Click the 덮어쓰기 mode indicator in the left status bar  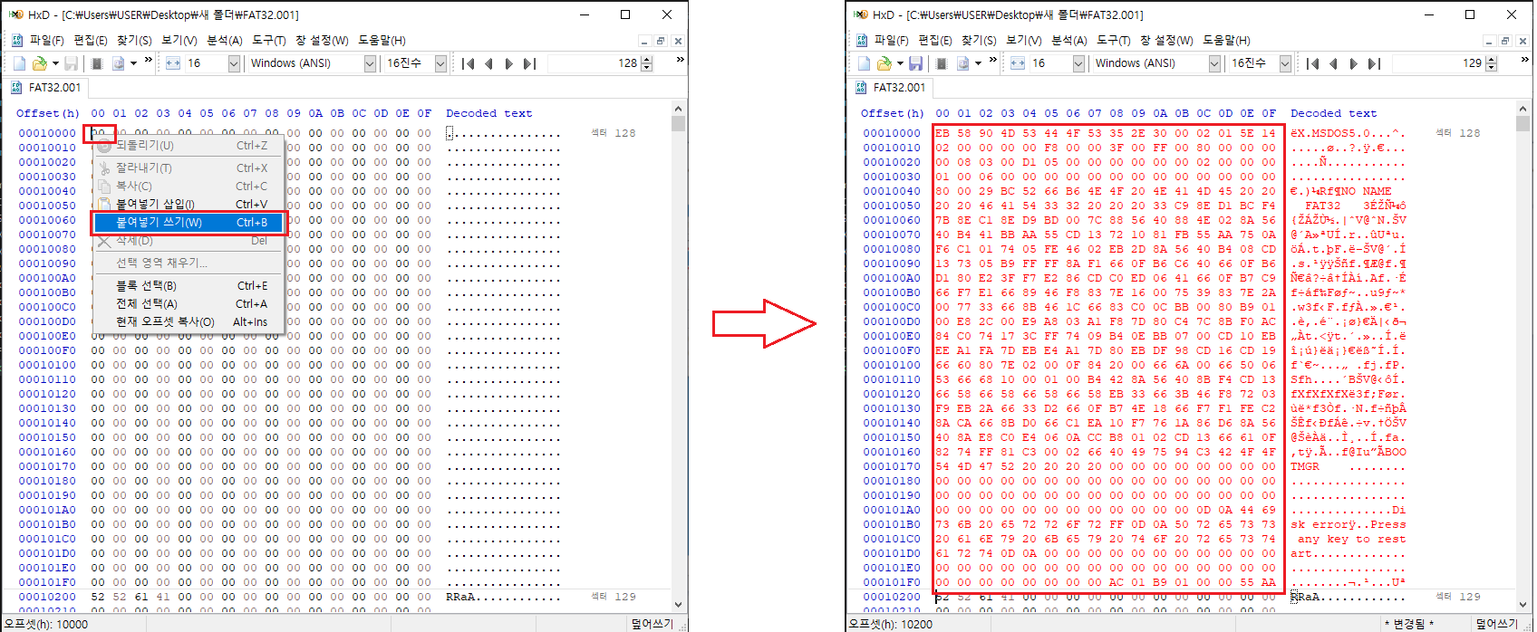coord(652,624)
